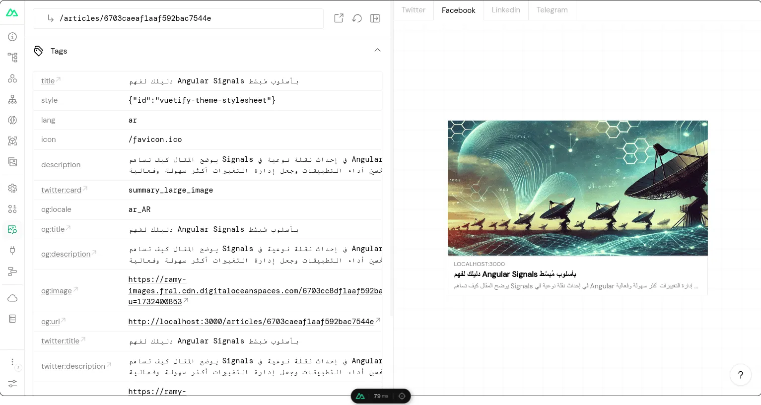Select the Telegram preview tab
This screenshot has height=405, width=761.
tap(552, 10)
